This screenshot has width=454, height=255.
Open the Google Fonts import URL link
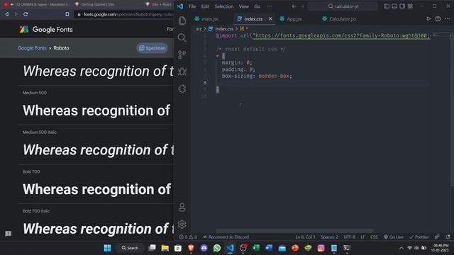(342, 35)
